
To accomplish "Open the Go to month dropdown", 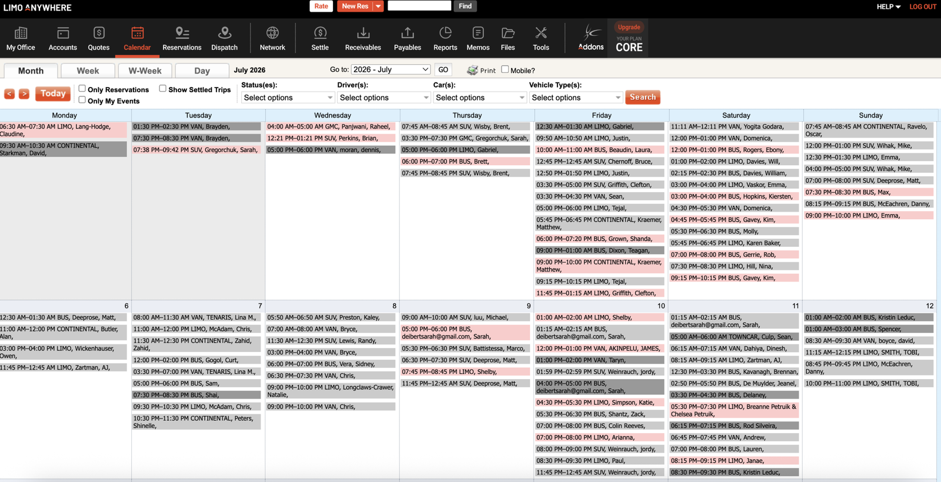I will click(x=391, y=69).
